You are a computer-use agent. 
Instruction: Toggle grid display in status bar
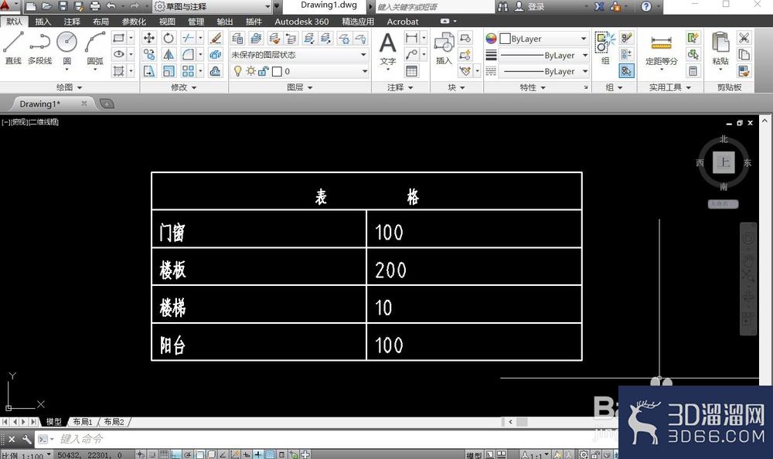point(164,454)
